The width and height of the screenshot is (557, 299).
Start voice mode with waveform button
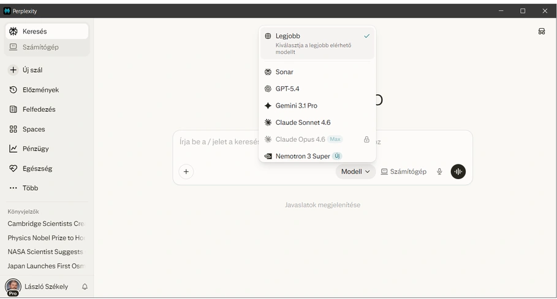tap(458, 171)
